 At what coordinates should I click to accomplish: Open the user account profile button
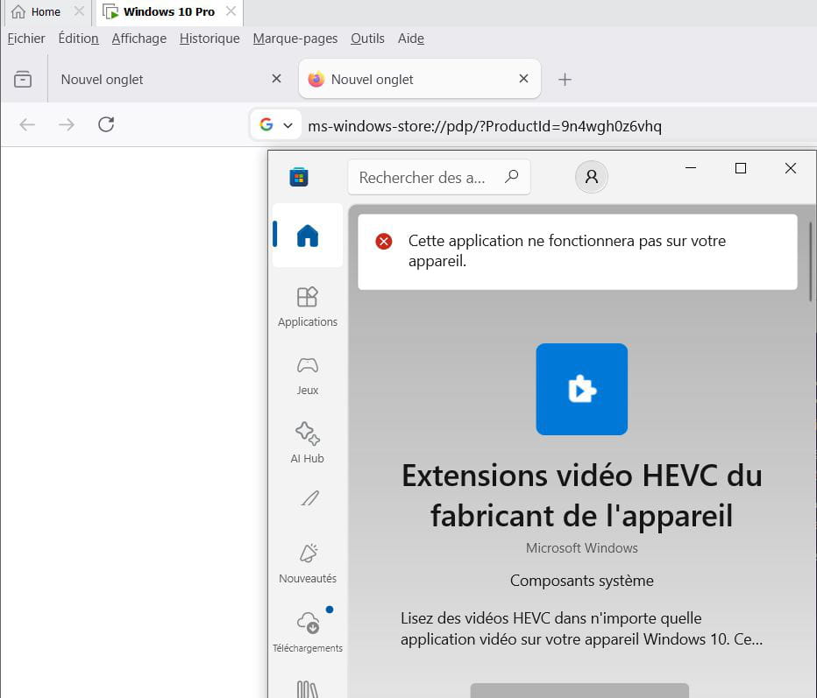point(592,177)
